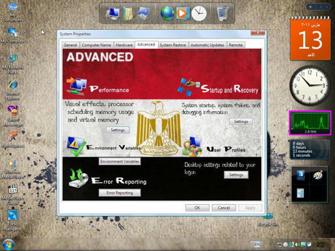Screen dimensions: 335x251
Task: Click the Error Reporting disk icon
Action: (x=78, y=178)
